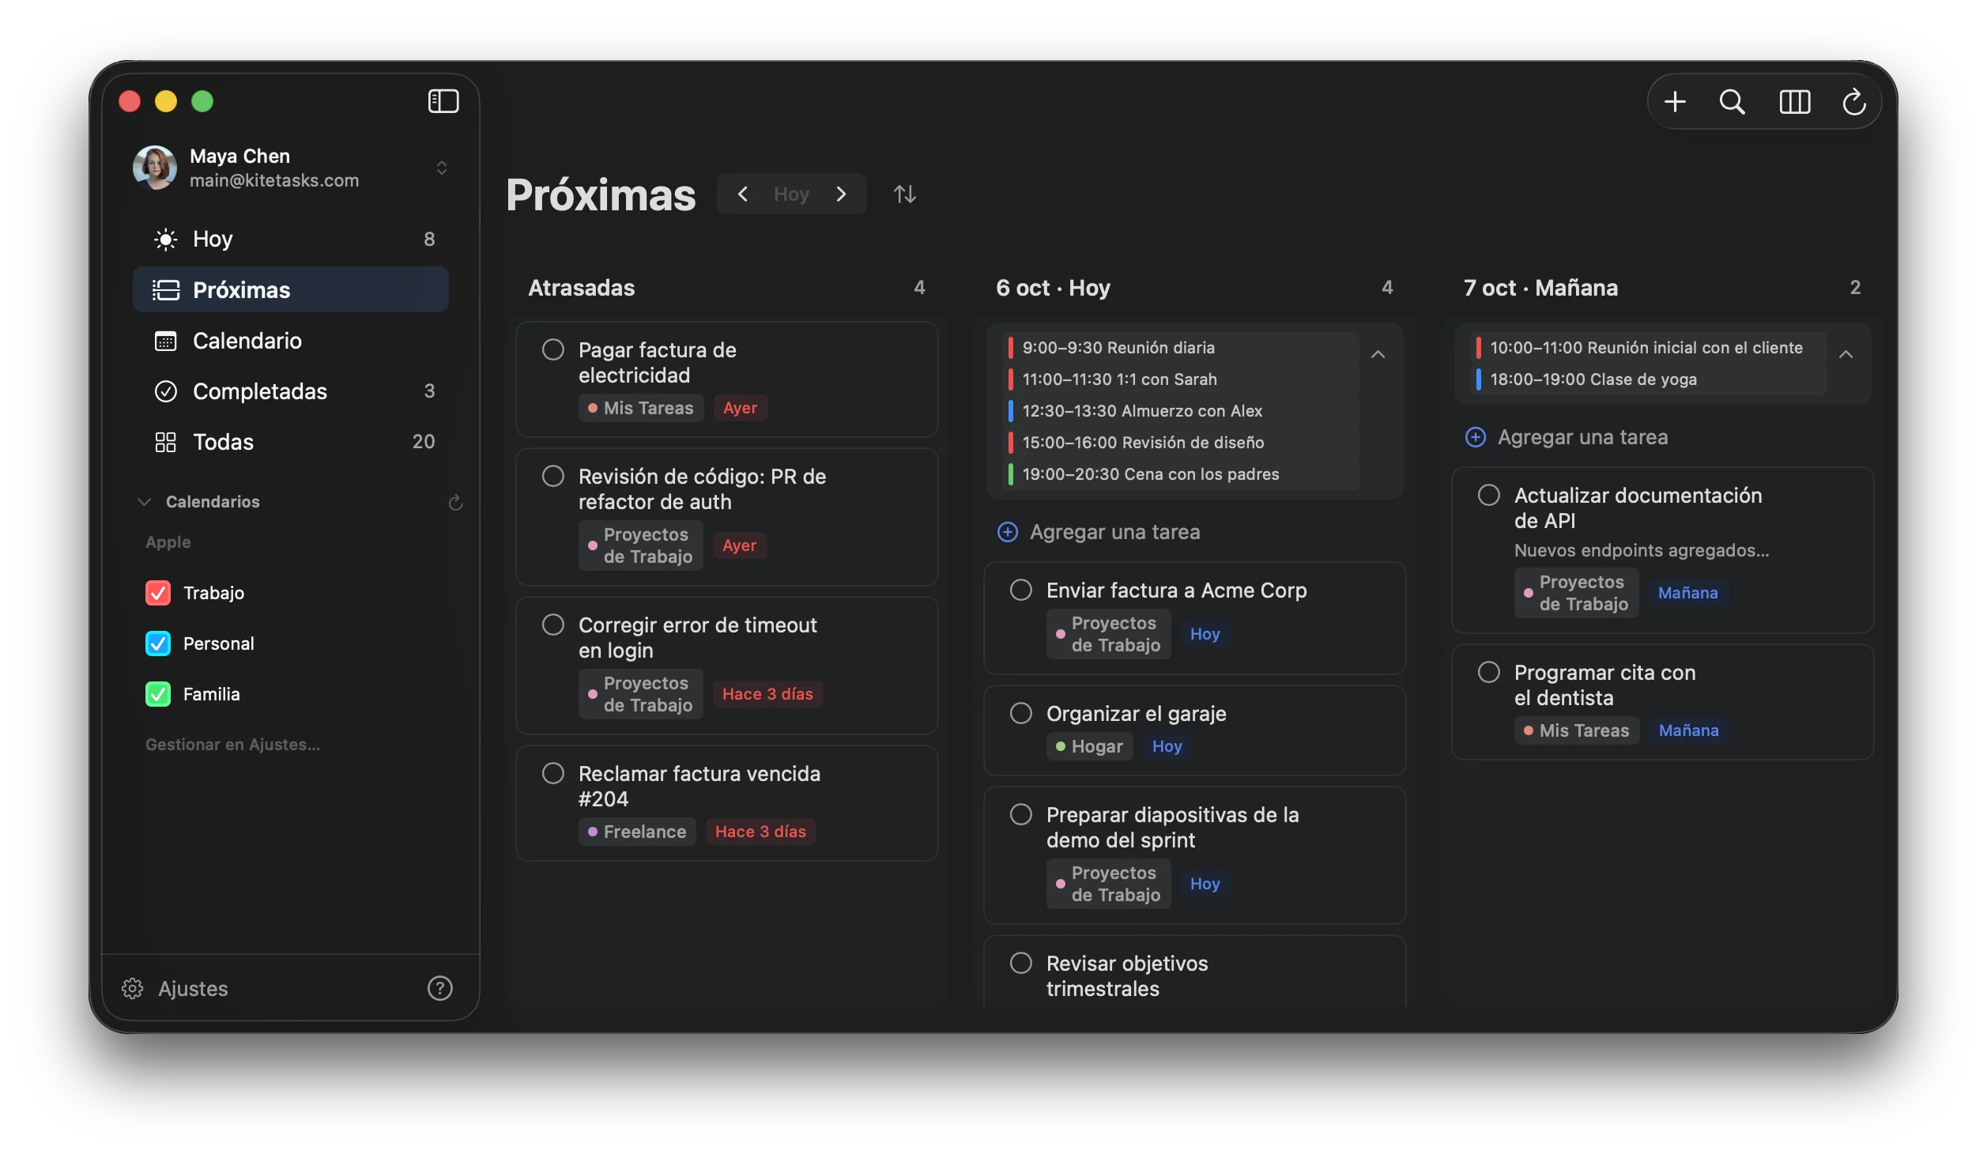1987x1151 pixels.
Task: Select Próximas in the sidebar
Action: click(x=291, y=289)
